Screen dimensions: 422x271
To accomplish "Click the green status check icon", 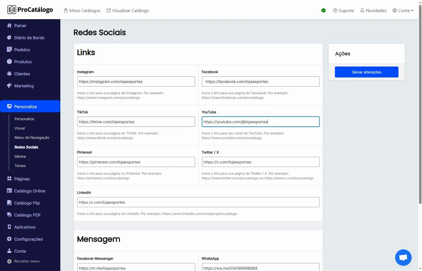I will click(x=323, y=11).
